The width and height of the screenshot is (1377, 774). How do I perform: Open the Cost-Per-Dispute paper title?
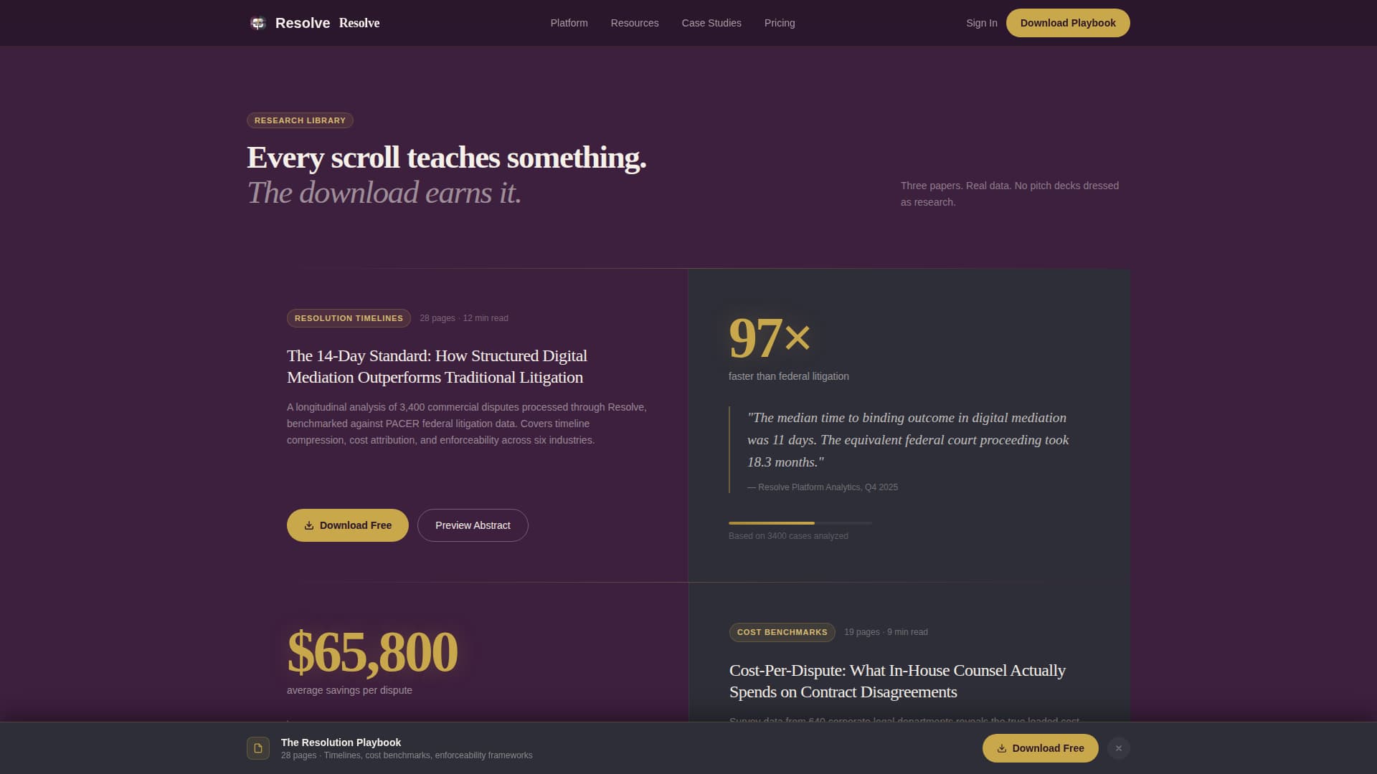pyautogui.click(x=896, y=681)
